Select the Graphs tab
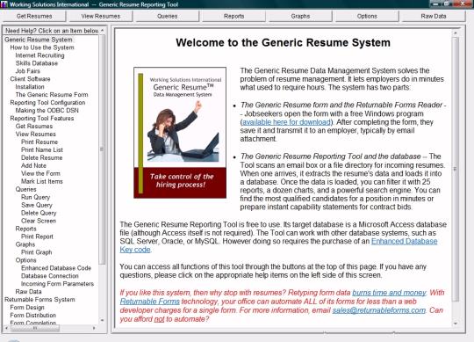Viewport: 474px width, 342px height. [300, 16]
